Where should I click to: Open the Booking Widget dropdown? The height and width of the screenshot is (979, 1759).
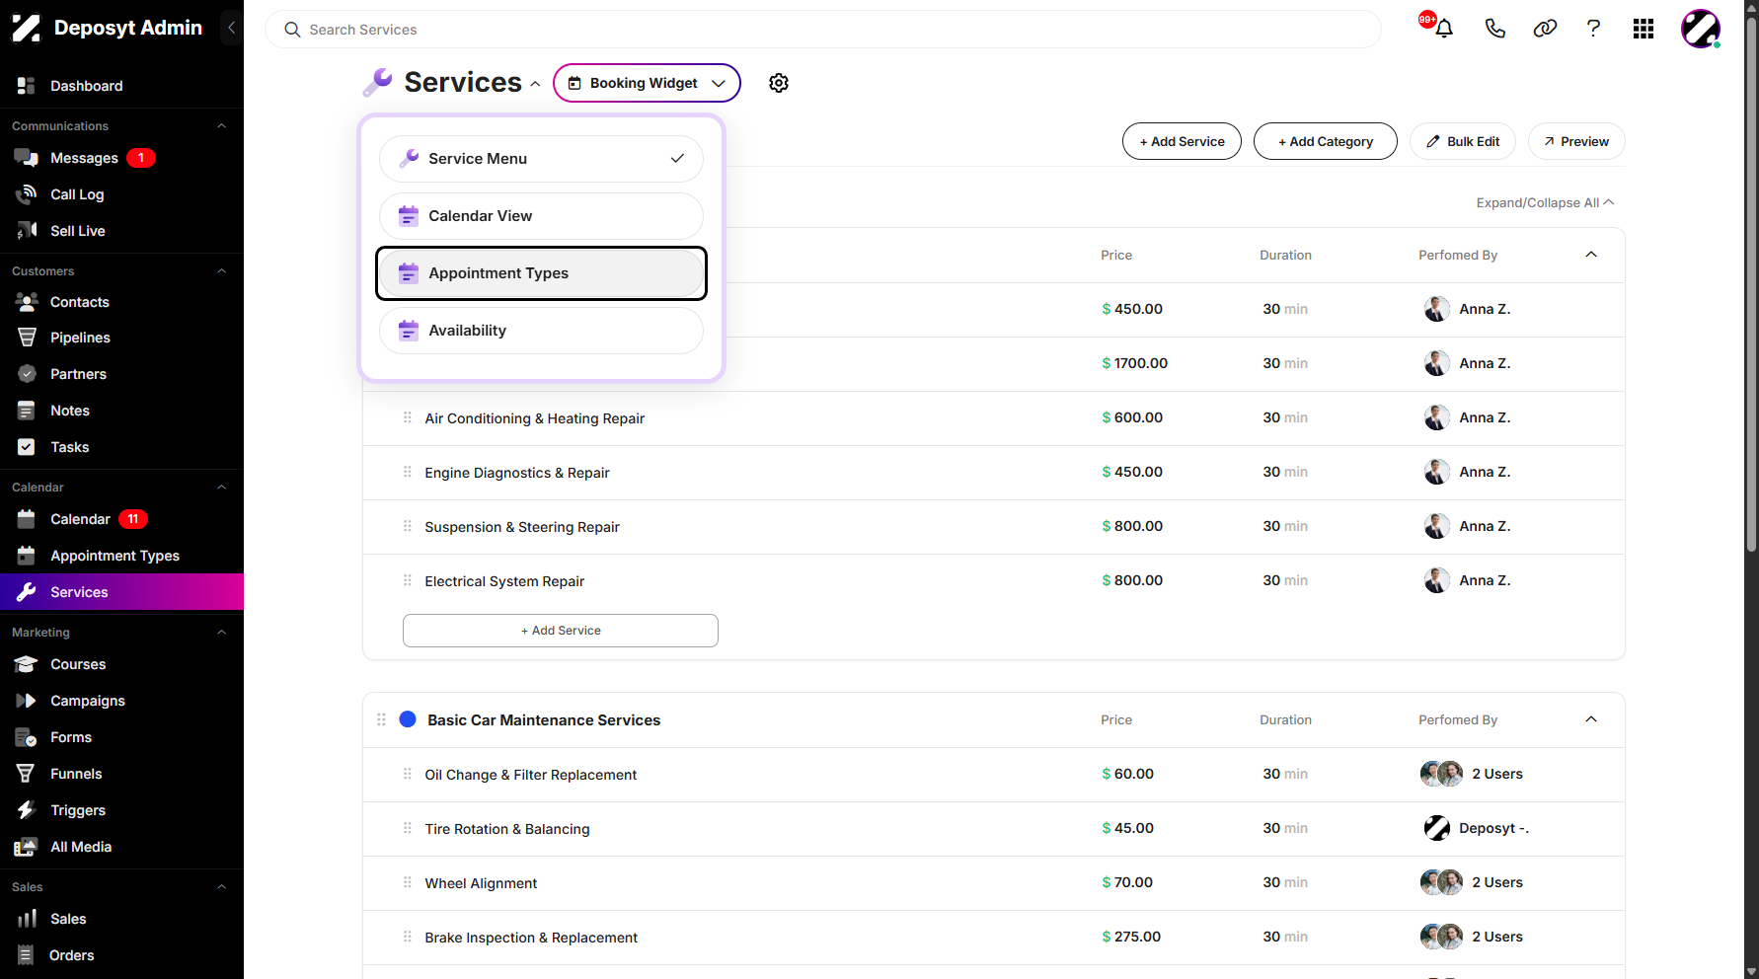(x=647, y=83)
